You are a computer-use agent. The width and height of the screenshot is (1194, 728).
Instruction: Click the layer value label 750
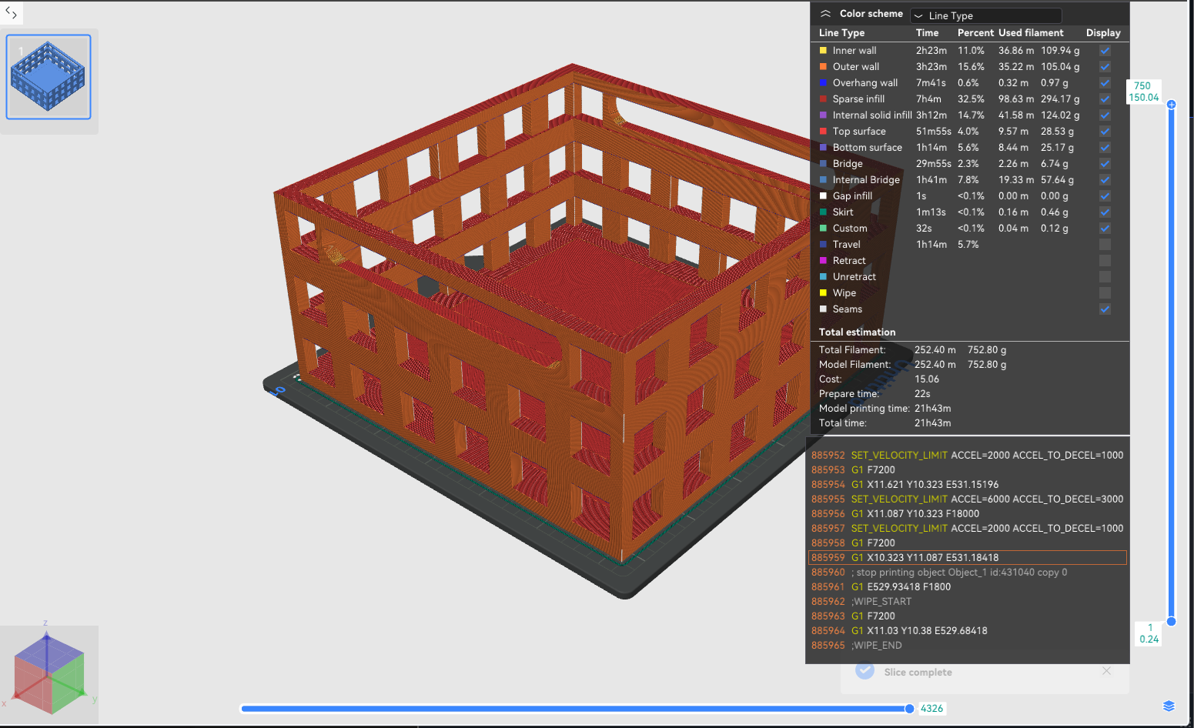(x=1142, y=86)
